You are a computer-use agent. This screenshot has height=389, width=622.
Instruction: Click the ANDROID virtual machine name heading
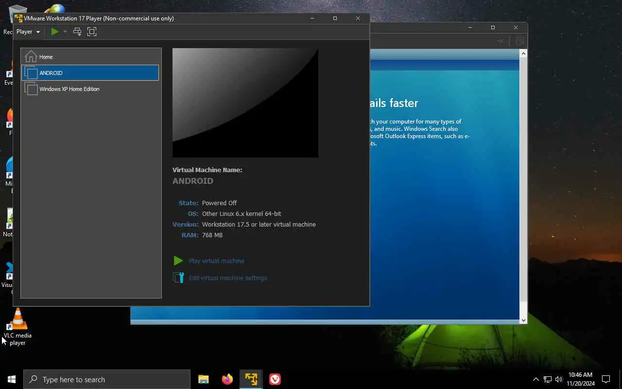[193, 181]
